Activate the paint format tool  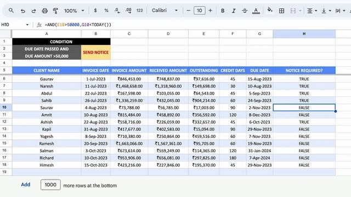point(55,10)
